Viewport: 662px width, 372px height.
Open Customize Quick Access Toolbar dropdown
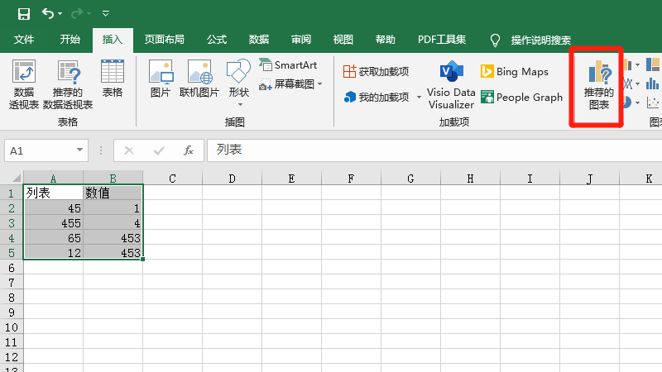pyautogui.click(x=106, y=14)
